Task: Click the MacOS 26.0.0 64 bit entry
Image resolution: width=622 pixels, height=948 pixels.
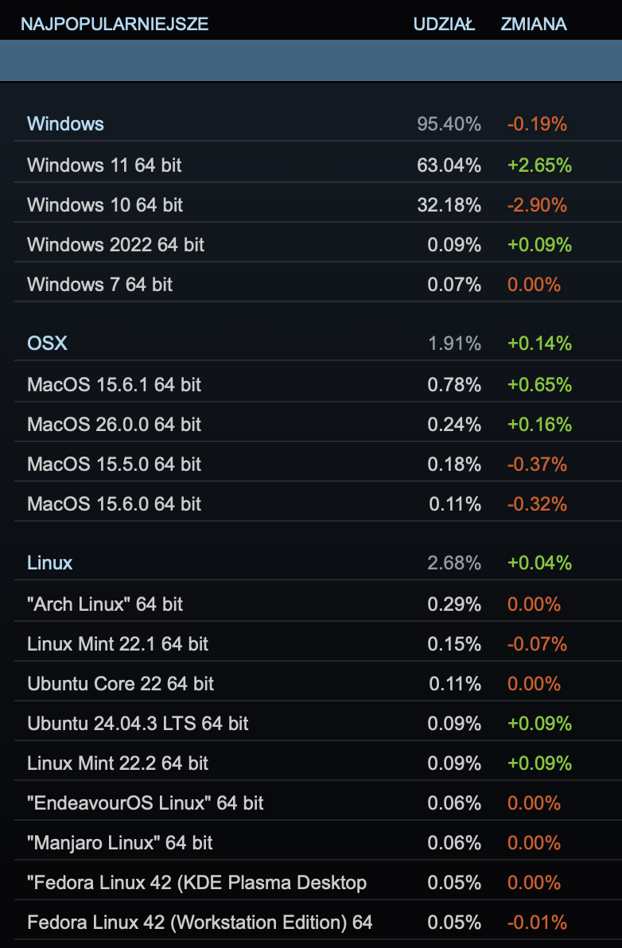Action: tap(114, 425)
